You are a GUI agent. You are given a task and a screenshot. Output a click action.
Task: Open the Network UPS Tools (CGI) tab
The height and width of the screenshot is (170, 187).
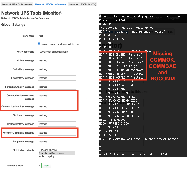coord(82,4)
